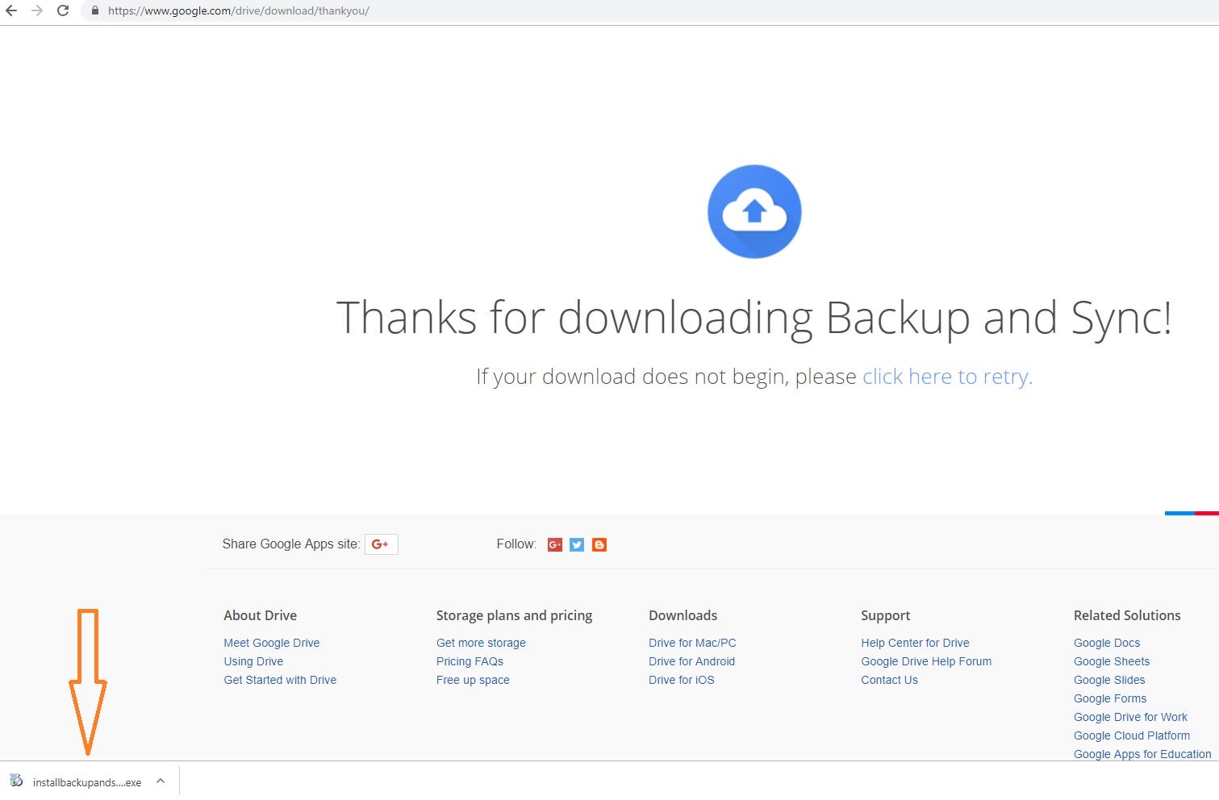1219x800 pixels.
Task: Open Drive for Mac/PC download link
Action: [692, 643]
